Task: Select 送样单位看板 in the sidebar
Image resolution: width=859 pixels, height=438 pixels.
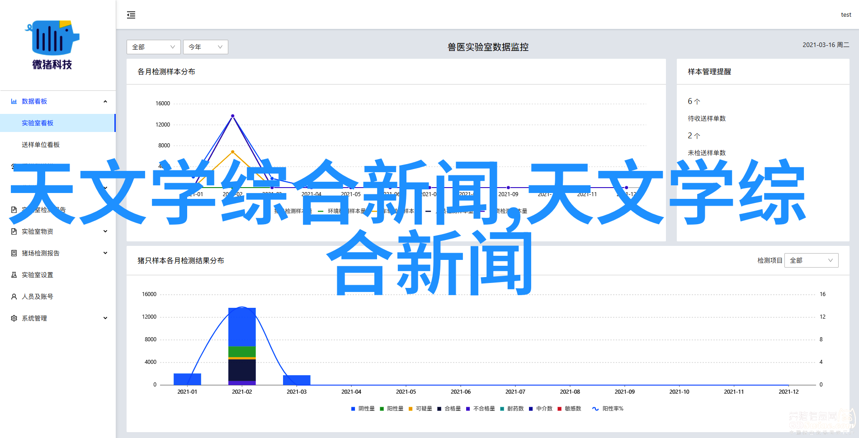Action: tap(41, 145)
